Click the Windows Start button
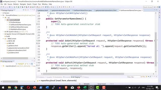 coord(3,87)
